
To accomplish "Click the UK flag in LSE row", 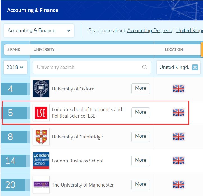I will tap(179, 113).
